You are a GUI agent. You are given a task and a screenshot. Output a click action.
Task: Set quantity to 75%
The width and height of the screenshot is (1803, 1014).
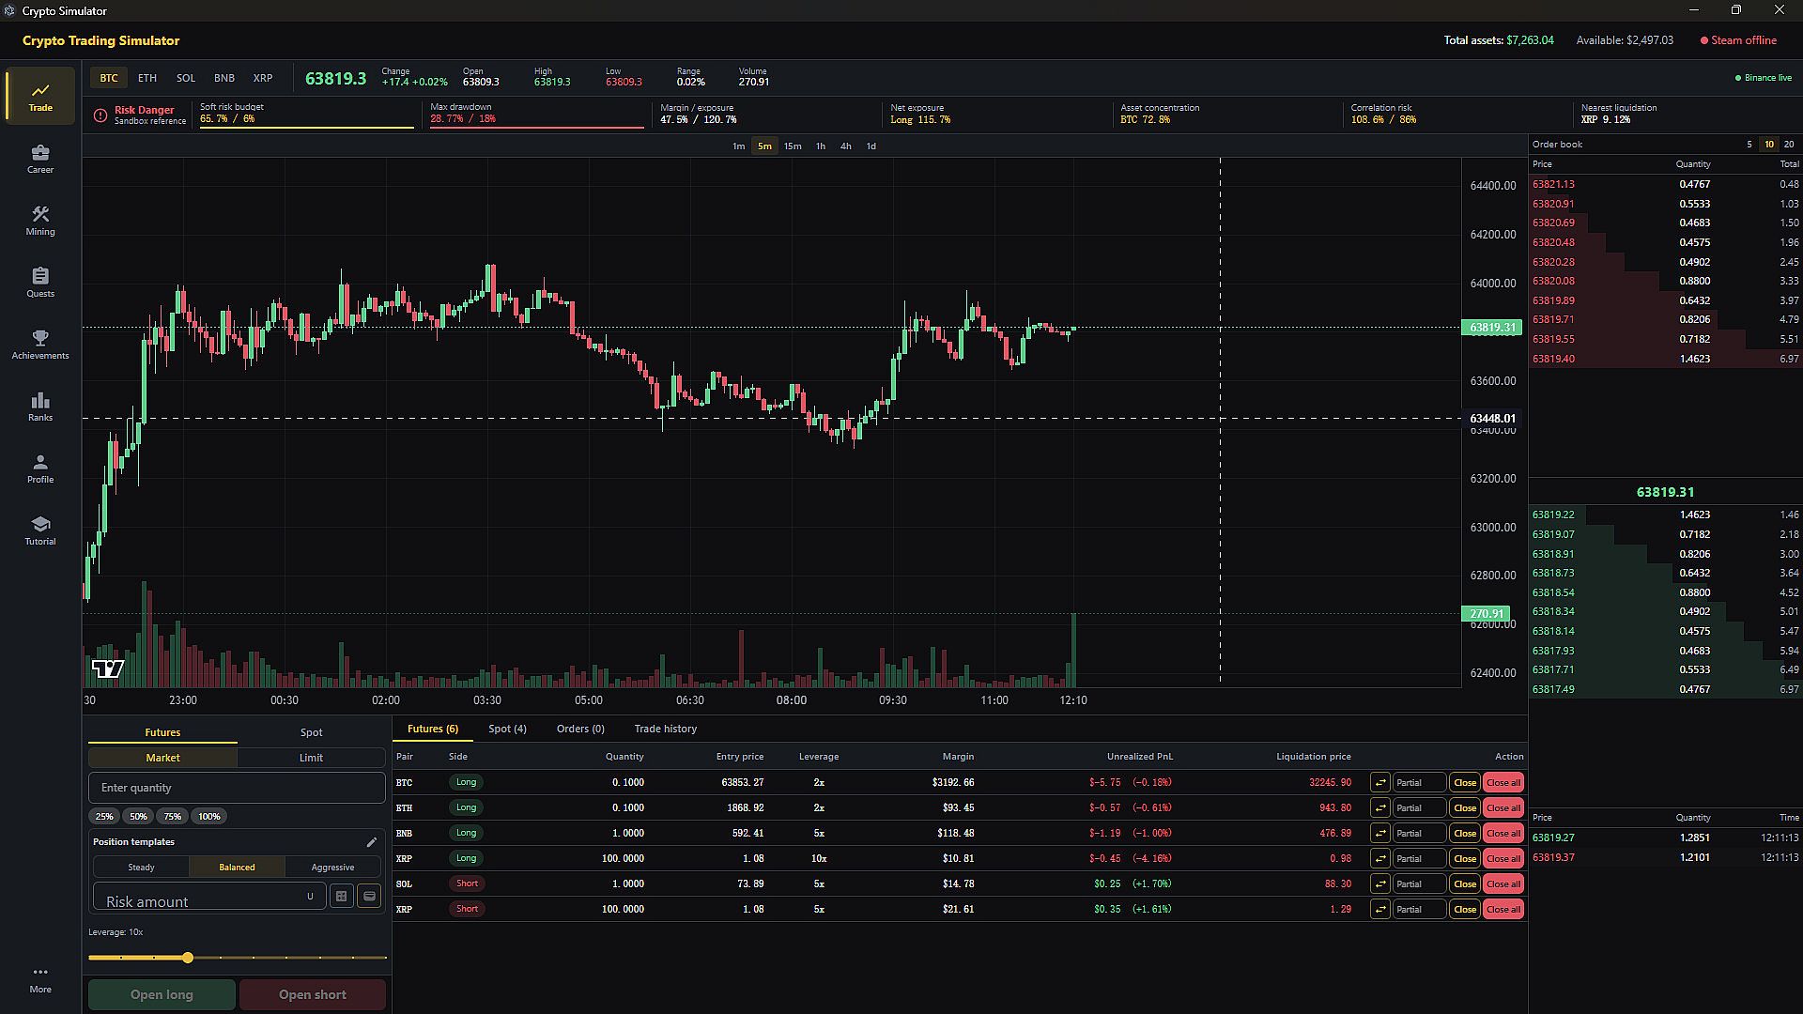click(x=173, y=817)
